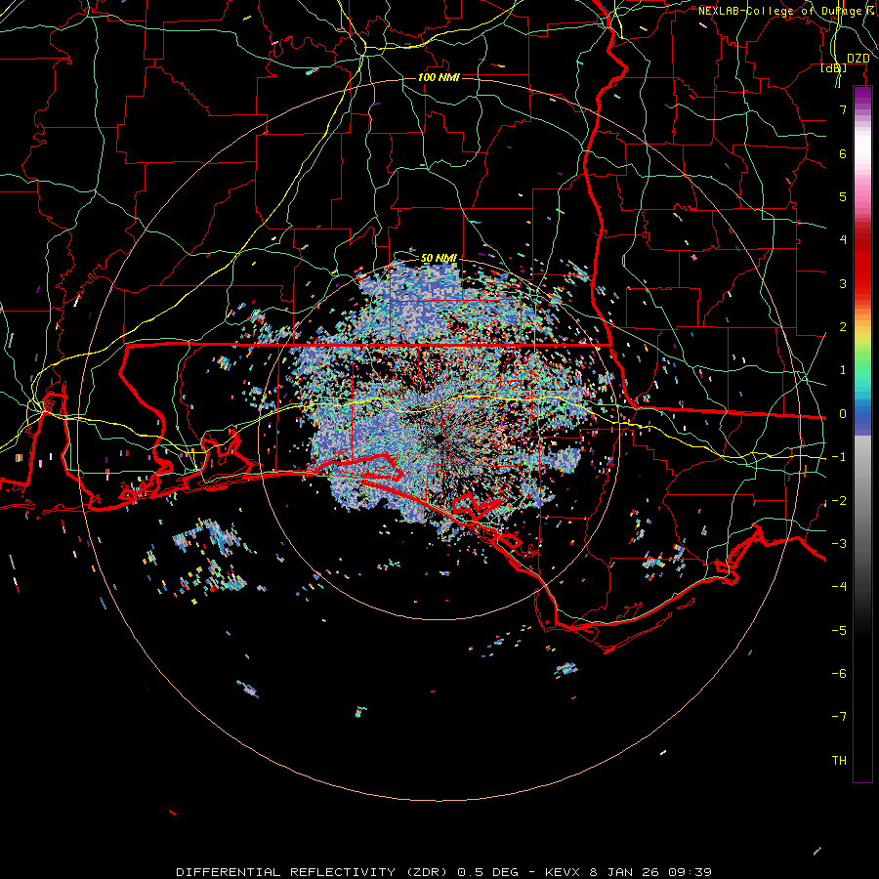Click the 6 value on color scale
The width and height of the screenshot is (879, 879).
[843, 153]
